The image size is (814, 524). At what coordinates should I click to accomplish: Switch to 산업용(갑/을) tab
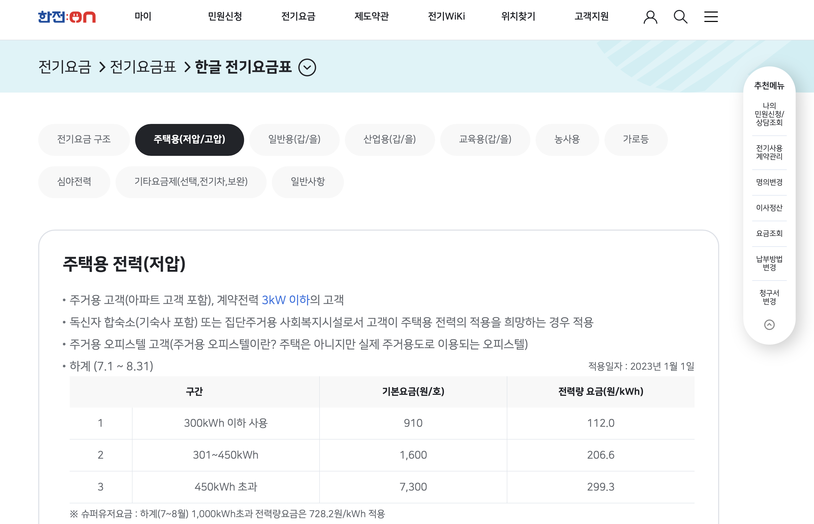pyautogui.click(x=389, y=140)
